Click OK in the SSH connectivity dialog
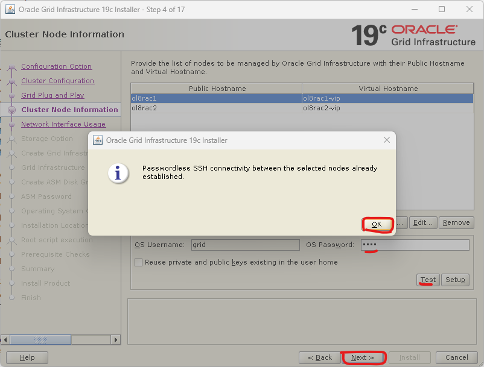484x367 pixels. click(377, 224)
